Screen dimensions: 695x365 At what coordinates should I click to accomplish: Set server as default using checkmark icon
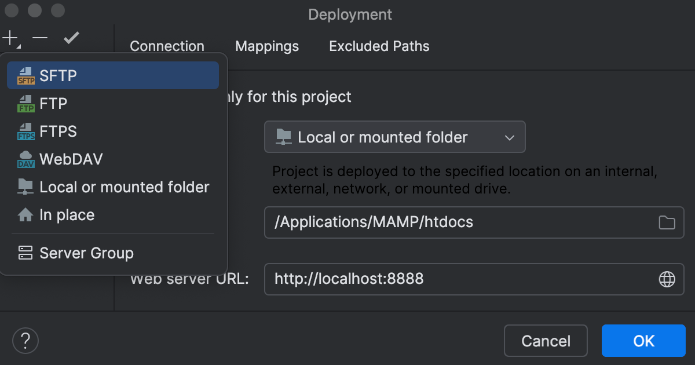click(71, 37)
